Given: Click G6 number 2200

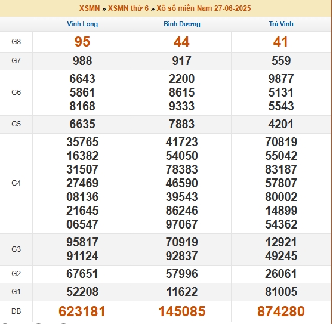Looking at the screenshot, I should (x=181, y=79).
